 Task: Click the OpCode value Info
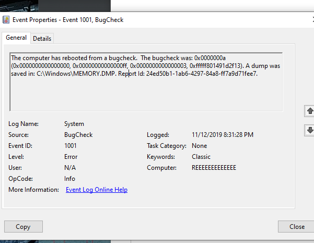click(x=69, y=179)
